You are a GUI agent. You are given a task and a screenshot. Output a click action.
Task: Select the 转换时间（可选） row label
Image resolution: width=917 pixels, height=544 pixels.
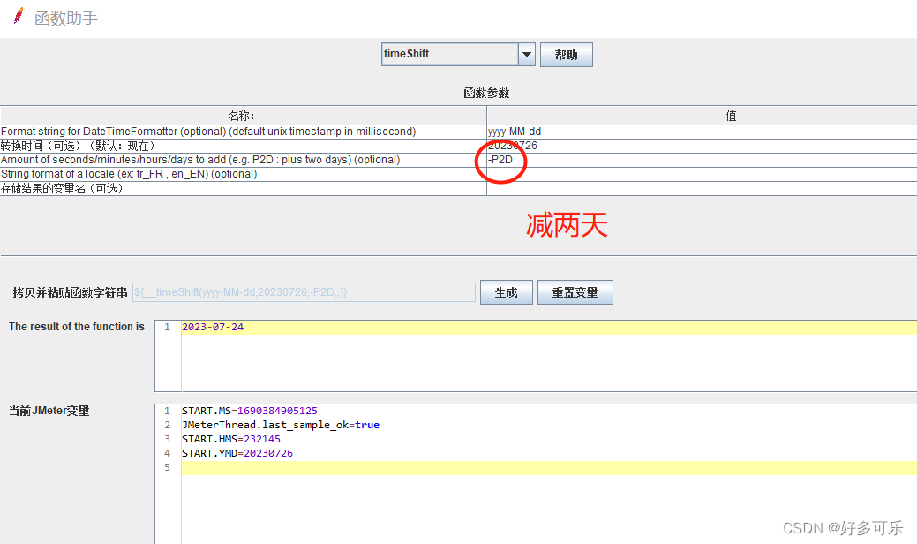click(x=79, y=146)
